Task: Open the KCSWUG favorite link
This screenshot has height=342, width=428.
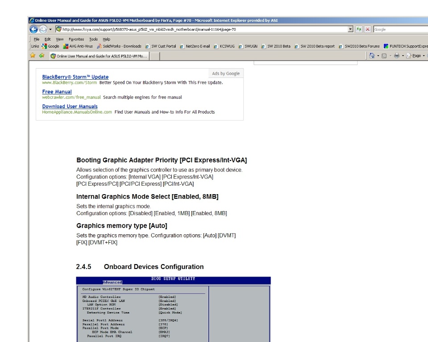Action: (x=224, y=46)
